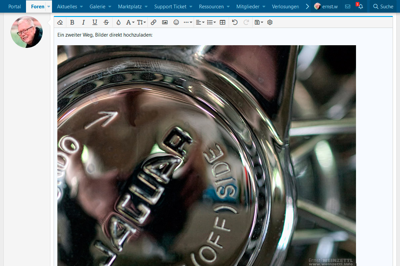The height and width of the screenshot is (266, 400).
Task: Click the author's round avatar photo
Action: point(27,32)
